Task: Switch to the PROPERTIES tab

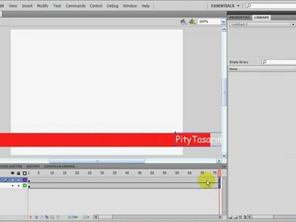Action: point(240,17)
